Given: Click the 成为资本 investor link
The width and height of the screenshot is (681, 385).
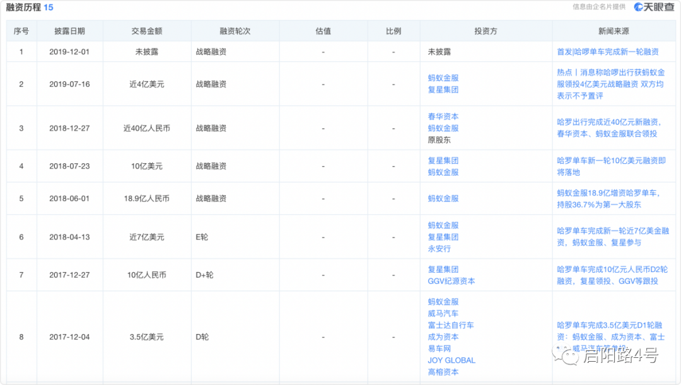Looking at the screenshot, I should (x=443, y=337).
